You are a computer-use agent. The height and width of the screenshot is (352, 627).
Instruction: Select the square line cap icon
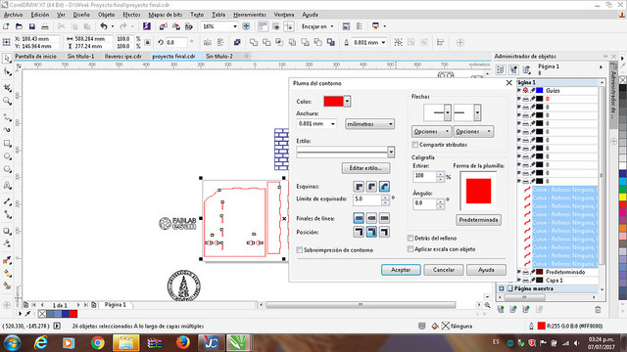tap(359, 218)
